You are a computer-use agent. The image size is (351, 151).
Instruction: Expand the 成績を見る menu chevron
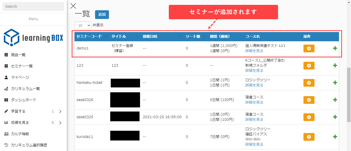pyautogui.click(x=60, y=123)
